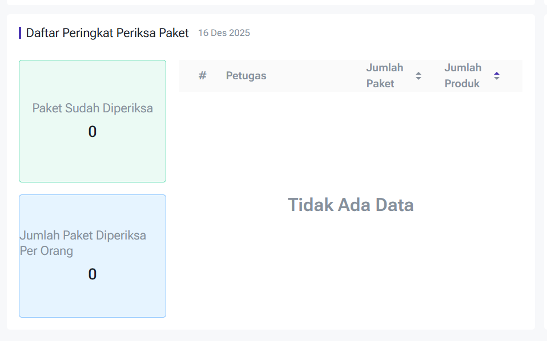Click the zero value in the blue card
This screenshot has width=547, height=341.
pyautogui.click(x=92, y=274)
